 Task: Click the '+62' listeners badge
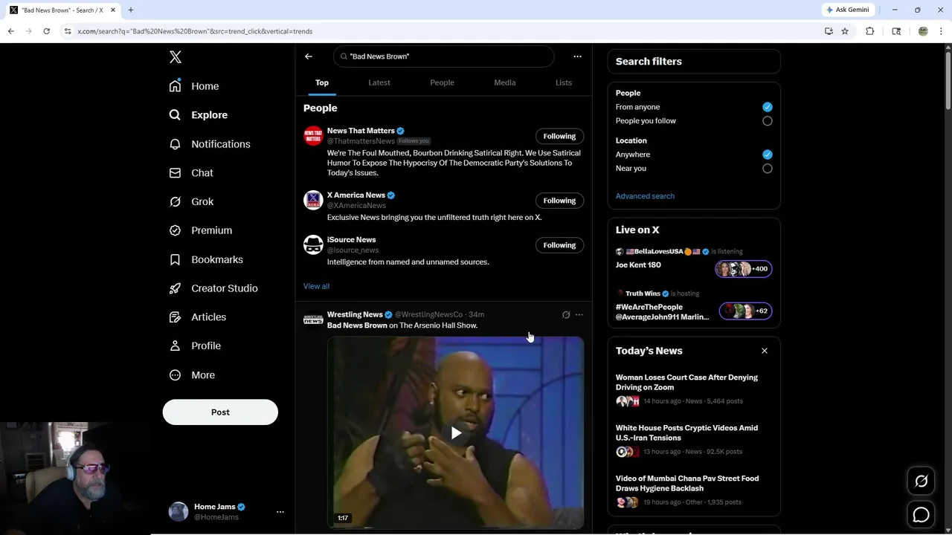746,311
